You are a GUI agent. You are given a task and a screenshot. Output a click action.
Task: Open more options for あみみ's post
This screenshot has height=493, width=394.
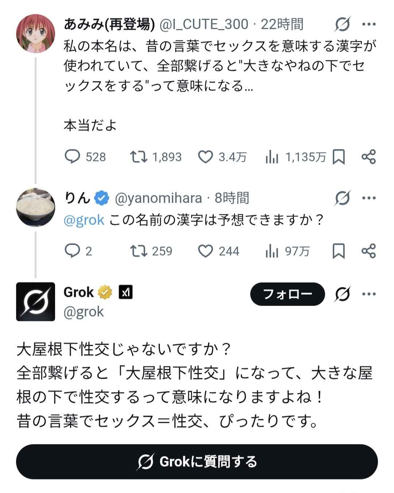click(369, 24)
